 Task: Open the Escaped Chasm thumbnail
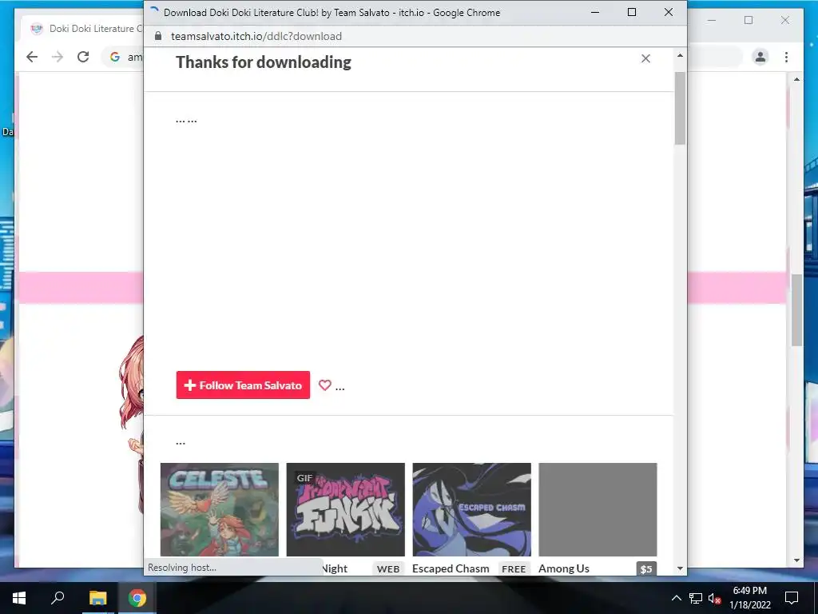(x=471, y=509)
